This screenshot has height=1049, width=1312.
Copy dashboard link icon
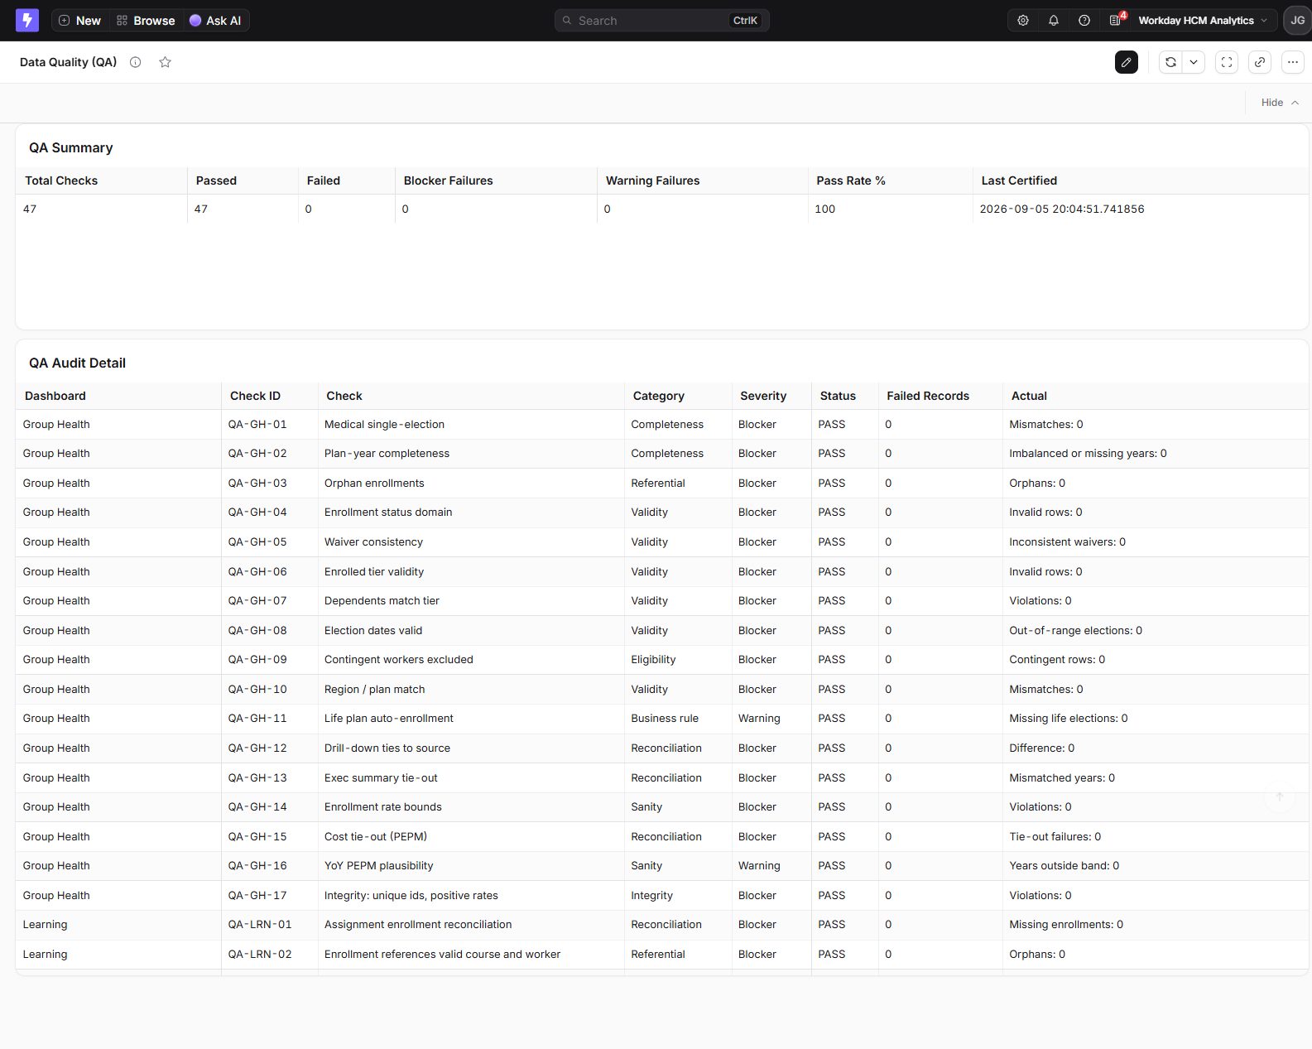[1260, 62]
